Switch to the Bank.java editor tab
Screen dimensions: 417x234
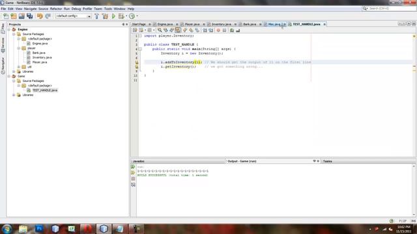click(x=250, y=24)
